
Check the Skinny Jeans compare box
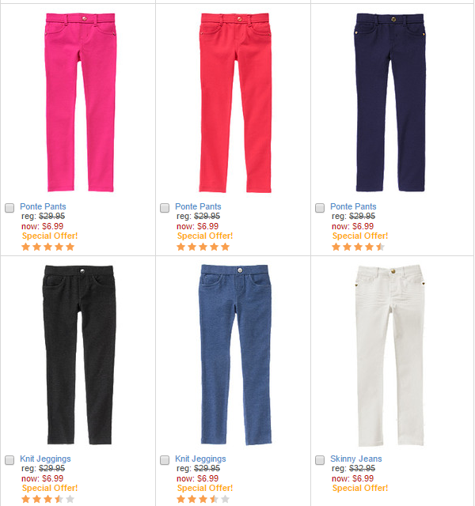320,460
